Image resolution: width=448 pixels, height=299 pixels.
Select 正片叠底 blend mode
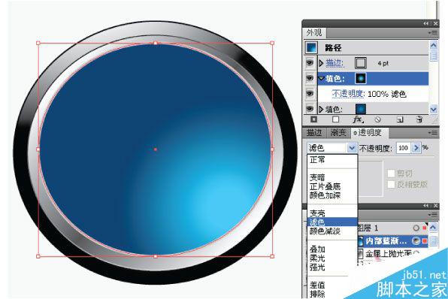[x=325, y=186]
